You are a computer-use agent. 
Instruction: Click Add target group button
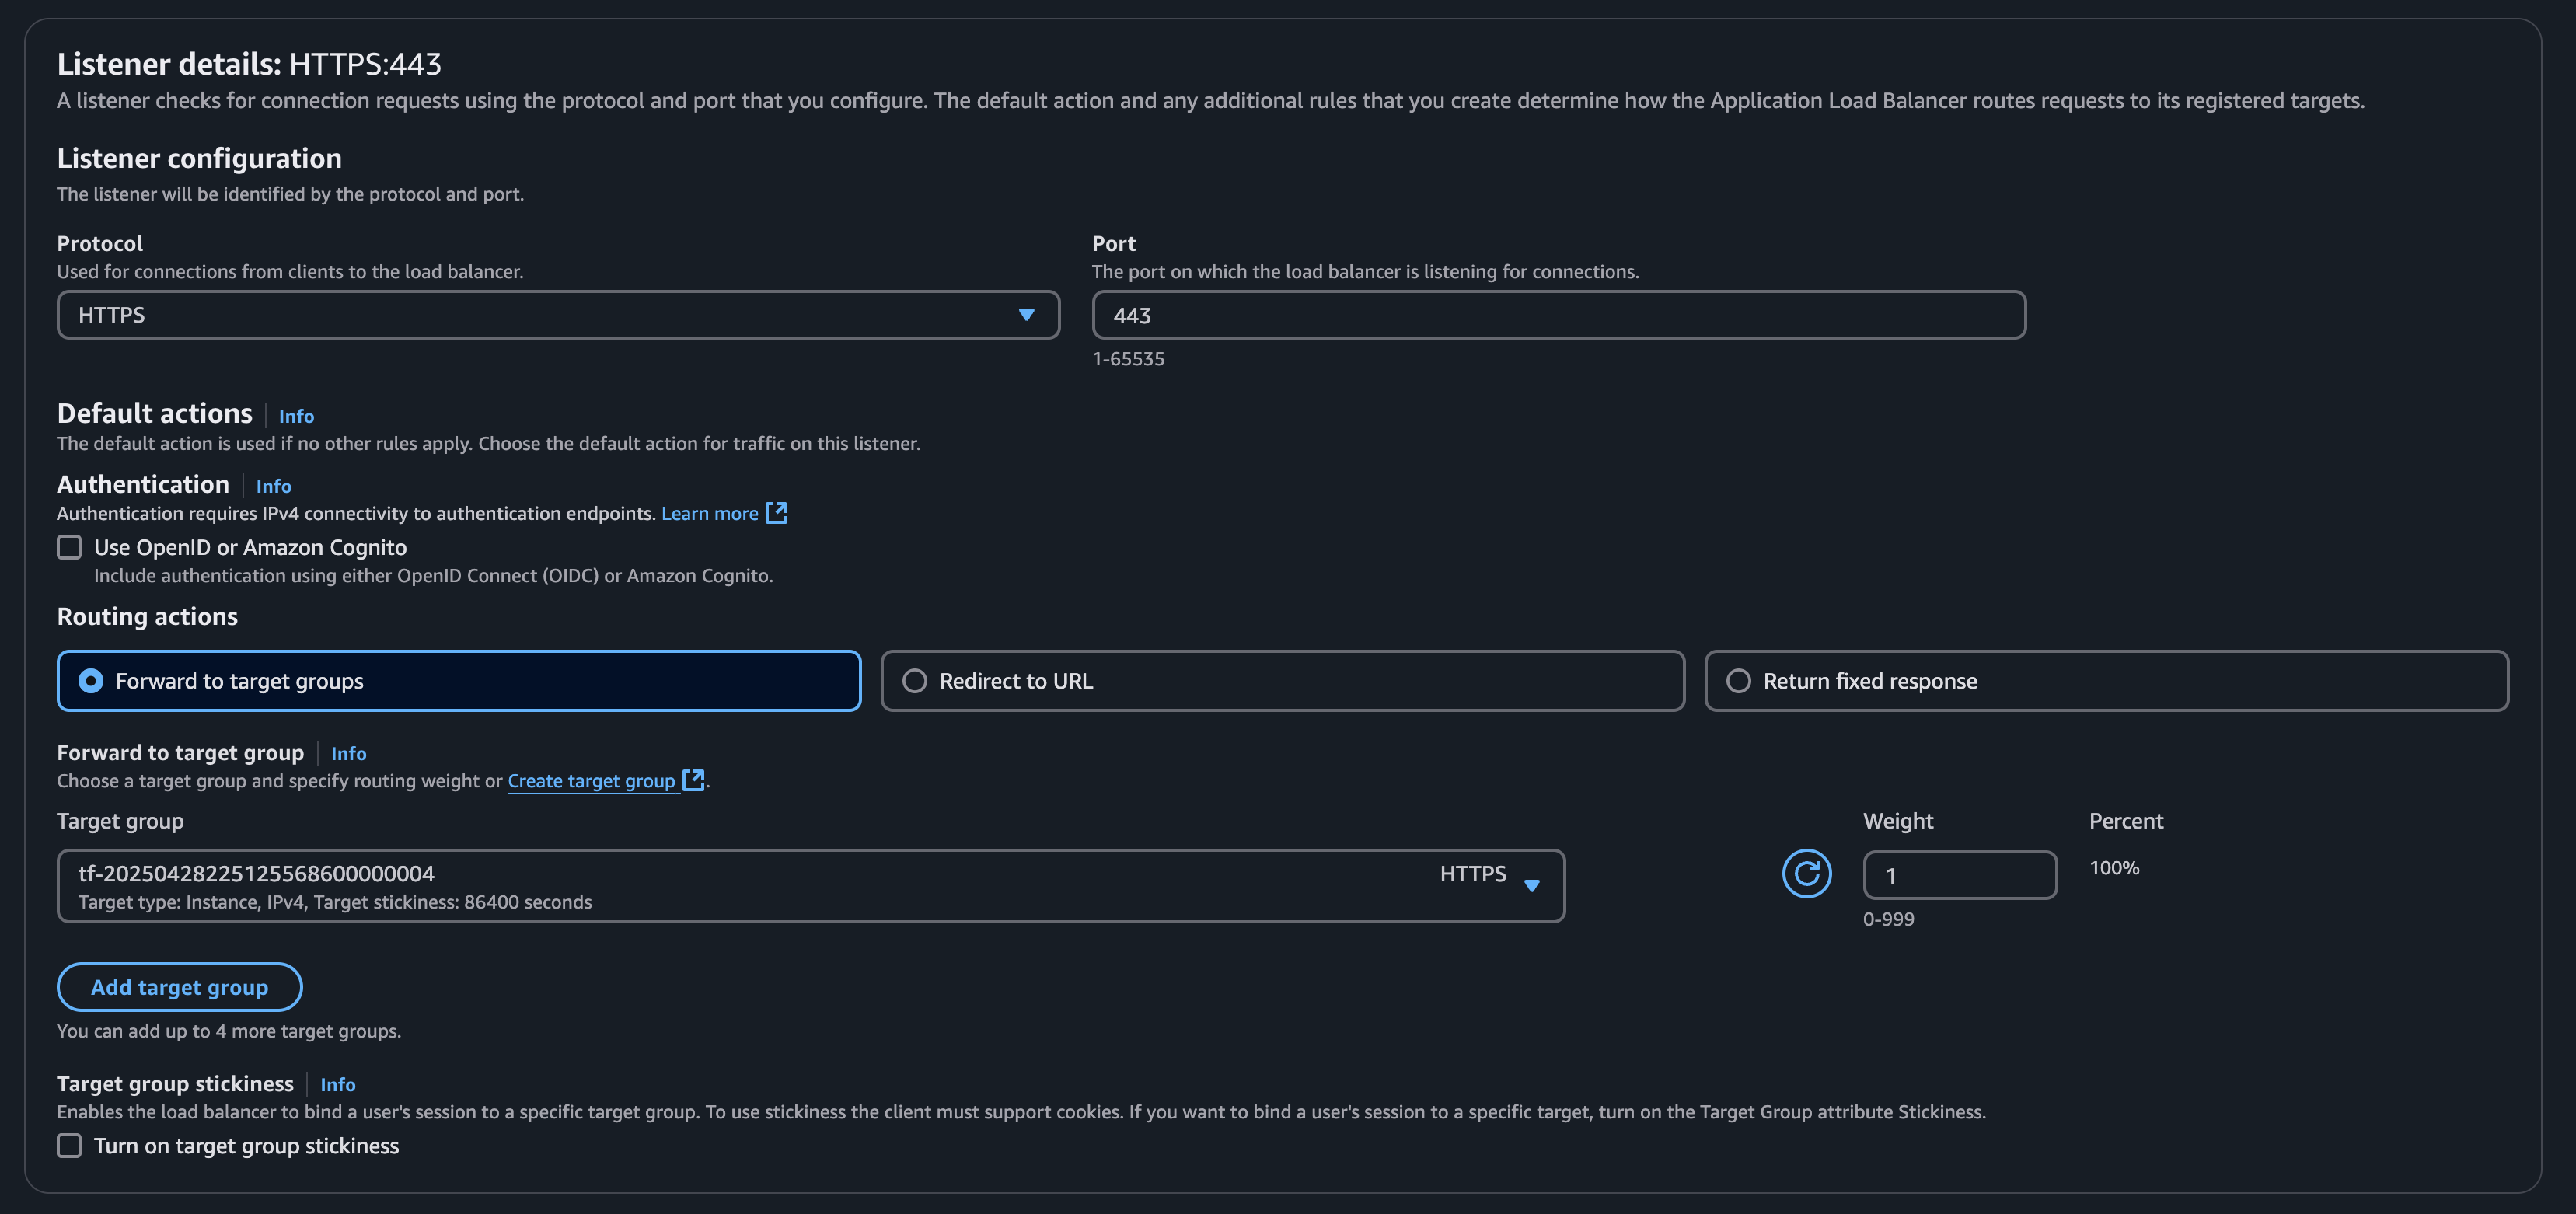[x=179, y=987]
